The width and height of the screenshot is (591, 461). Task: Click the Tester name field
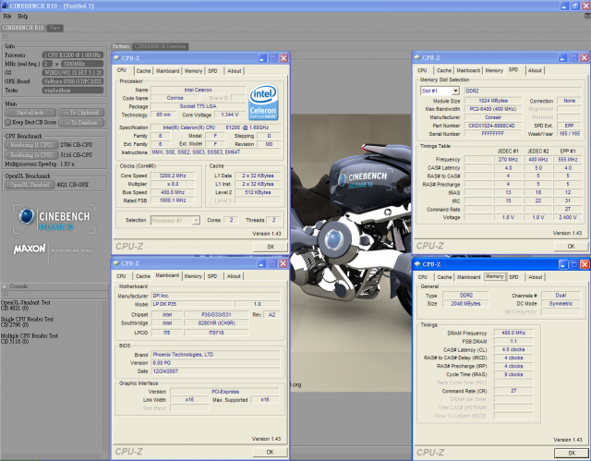click(73, 91)
